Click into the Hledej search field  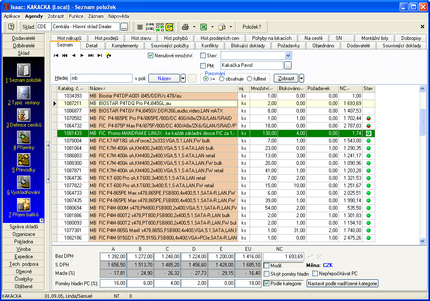[x=101, y=78]
